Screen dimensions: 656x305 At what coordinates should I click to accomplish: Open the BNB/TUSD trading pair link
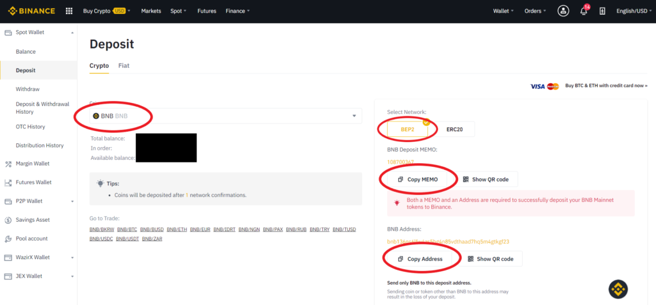[x=344, y=230]
